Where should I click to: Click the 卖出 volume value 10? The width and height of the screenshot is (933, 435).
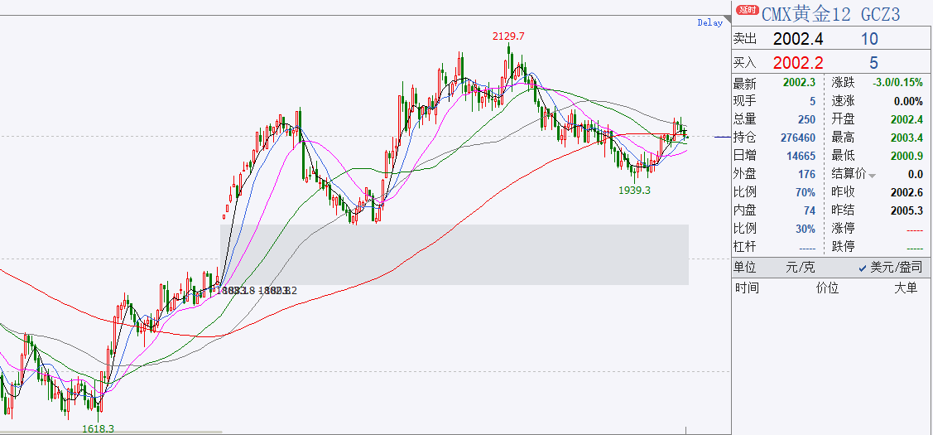[869, 39]
